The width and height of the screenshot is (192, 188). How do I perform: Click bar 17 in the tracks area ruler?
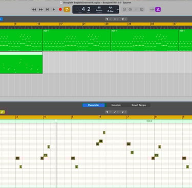(x=61, y=24)
